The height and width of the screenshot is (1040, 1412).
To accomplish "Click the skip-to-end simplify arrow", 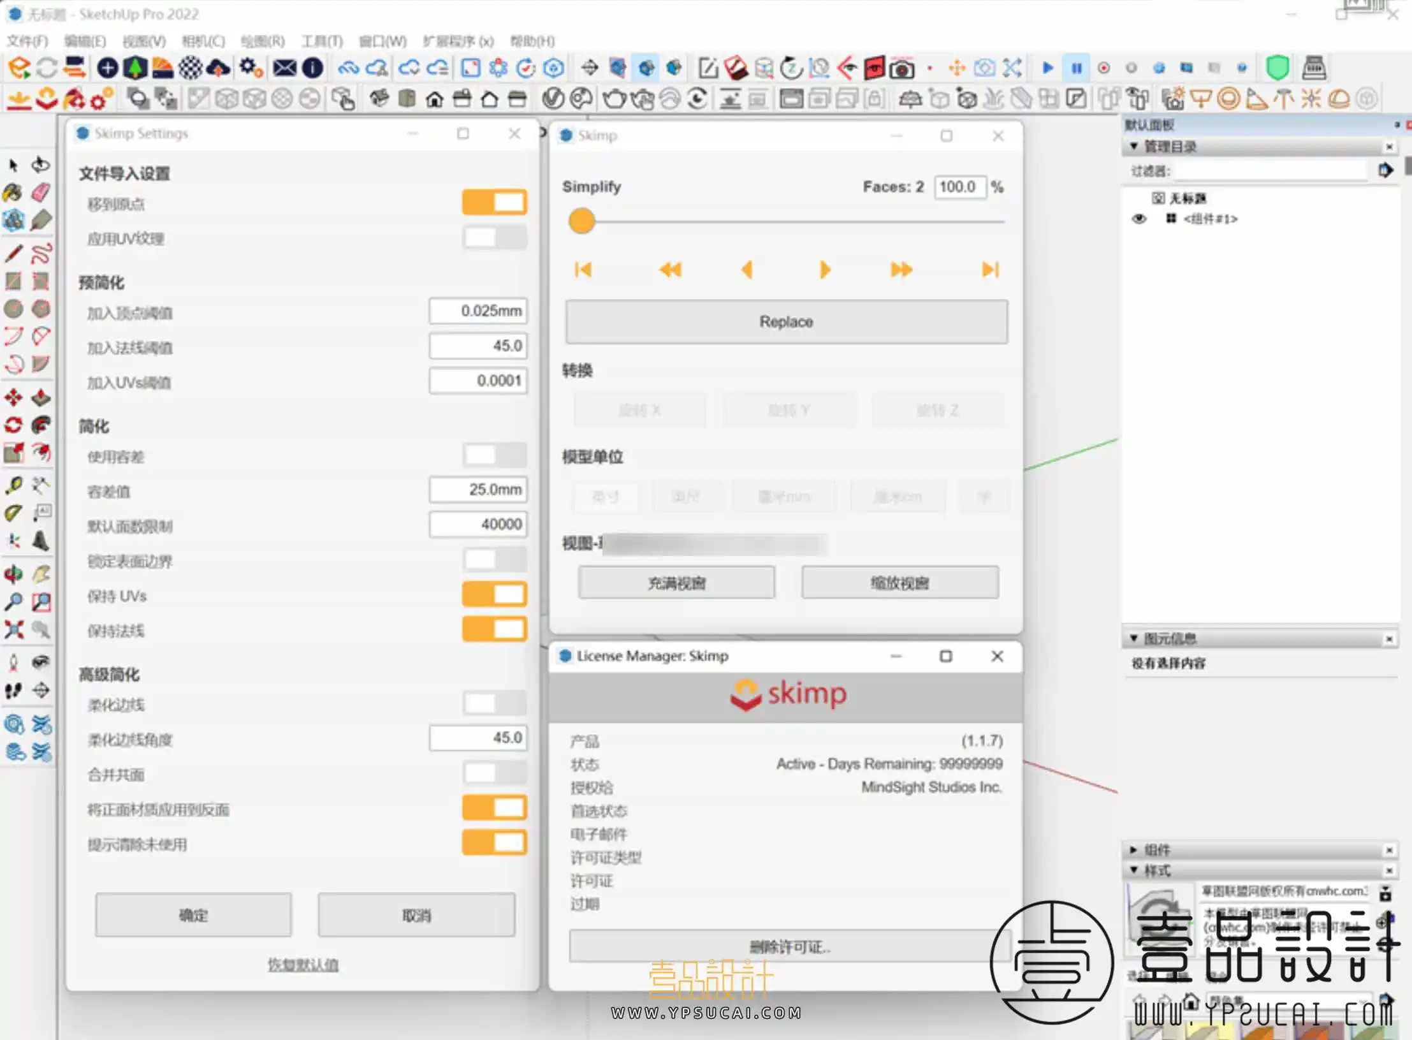I will coord(990,270).
